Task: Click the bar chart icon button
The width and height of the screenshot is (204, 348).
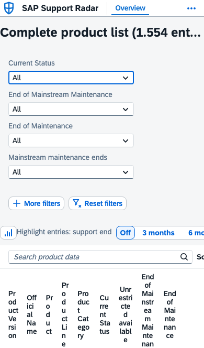Action: (x=8, y=233)
